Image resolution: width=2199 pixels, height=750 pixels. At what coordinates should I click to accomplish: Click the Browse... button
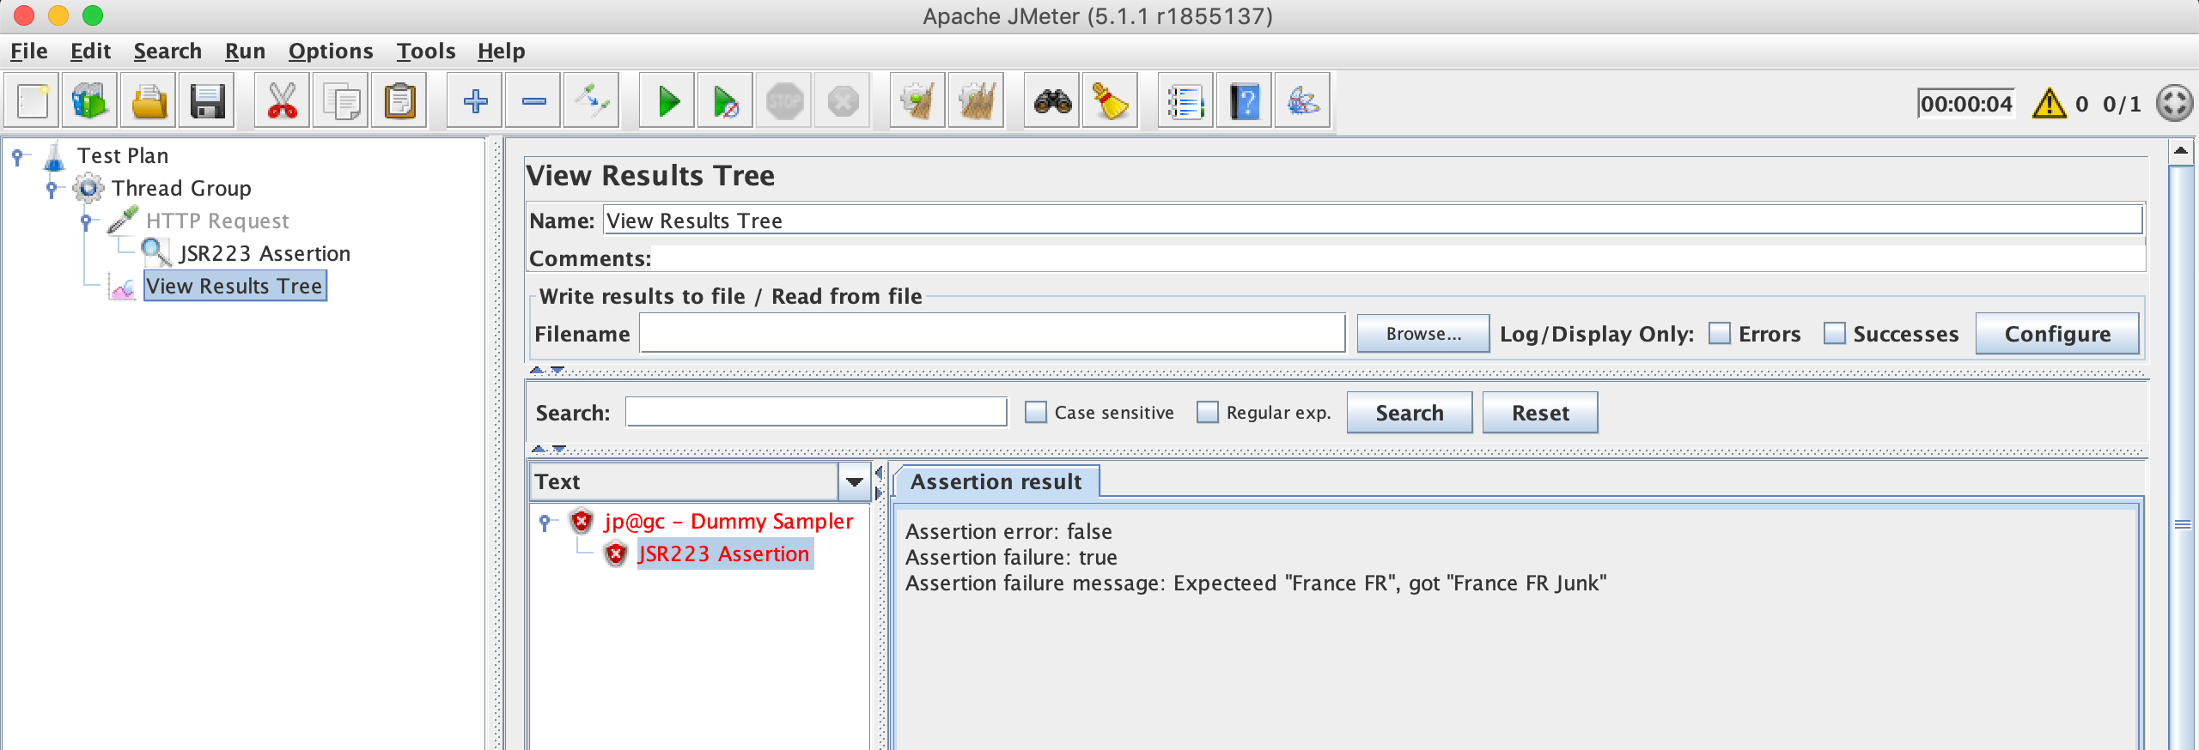pyautogui.click(x=1423, y=334)
